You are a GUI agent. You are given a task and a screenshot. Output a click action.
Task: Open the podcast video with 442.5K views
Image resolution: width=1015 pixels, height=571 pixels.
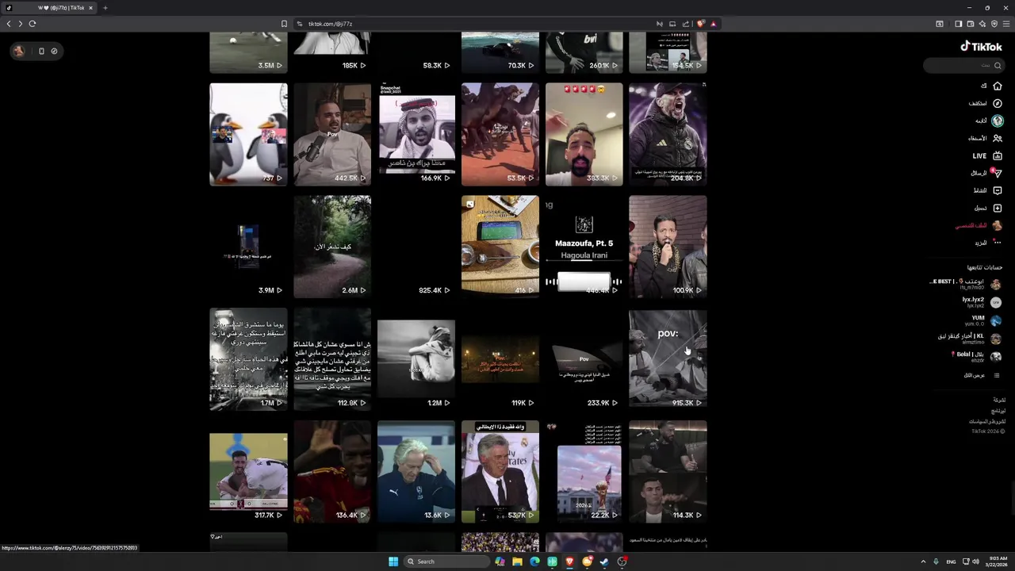(332, 134)
